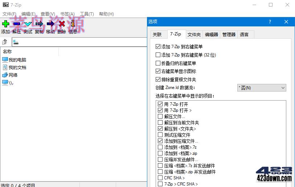
Task: Check 压缩 <档案>.zip 并发送邮件 item
Action: (160, 171)
